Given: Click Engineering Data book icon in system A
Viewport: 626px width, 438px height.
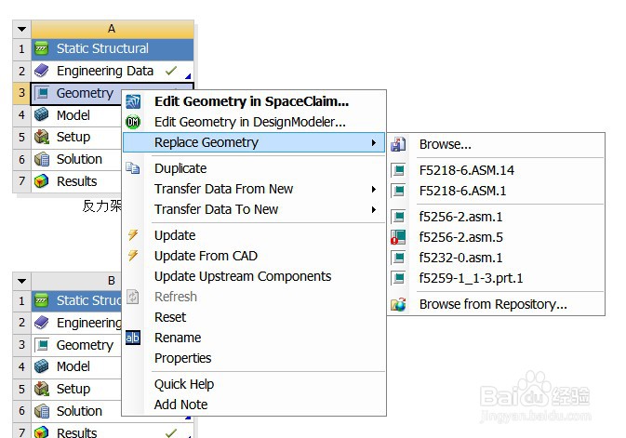Looking at the screenshot, I should point(42,71).
